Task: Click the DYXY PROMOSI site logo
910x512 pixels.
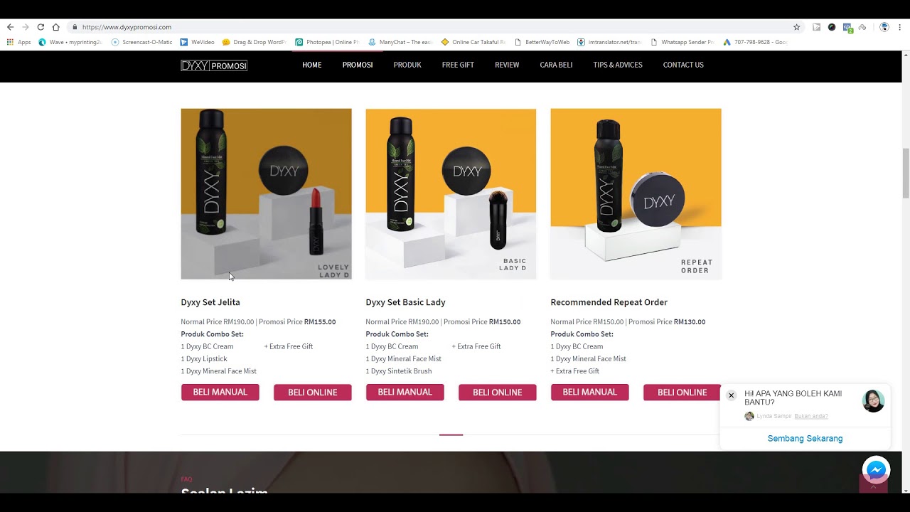Action: [x=214, y=65]
